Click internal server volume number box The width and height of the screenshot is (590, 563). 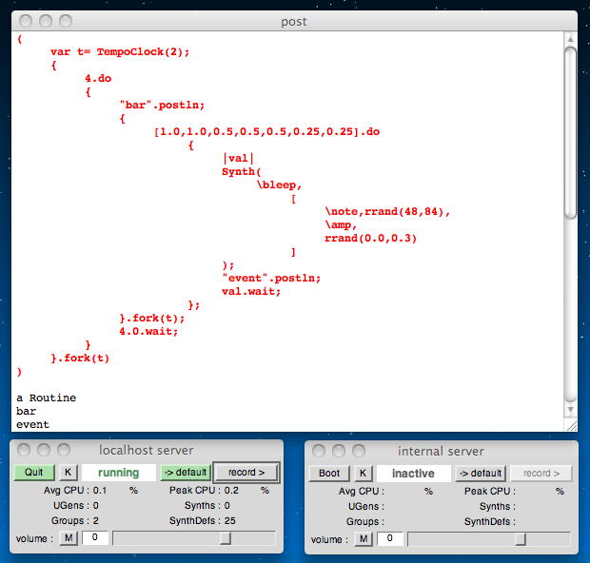tap(390, 539)
